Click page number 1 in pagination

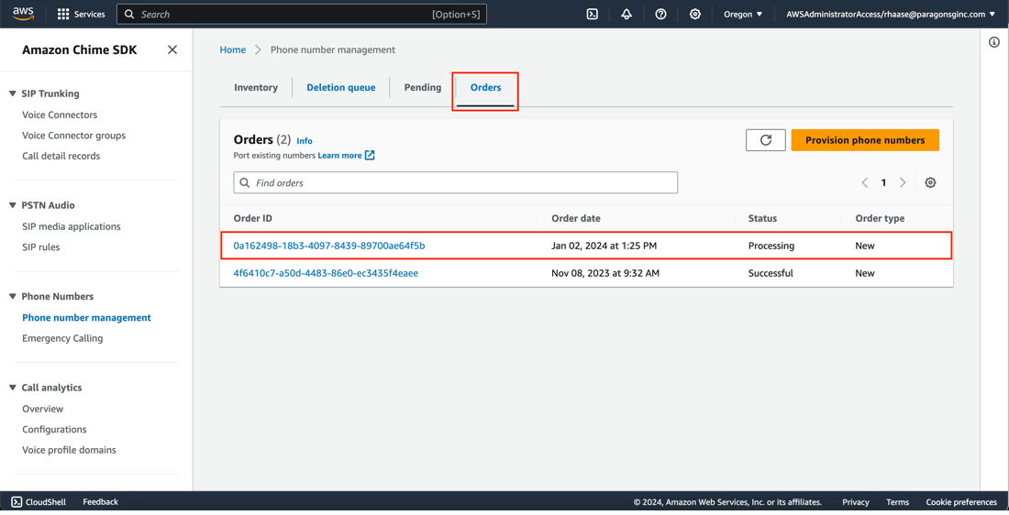pyautogui.click(x=883, y=182)
